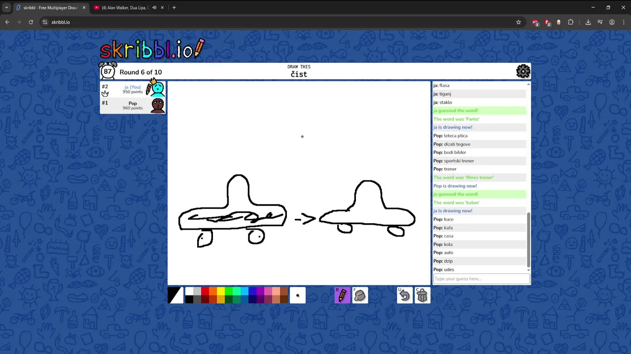Undo the last drawing stroke
This screenshot has height=354, width=631.
pyautogui.click(x=404, y=295)
